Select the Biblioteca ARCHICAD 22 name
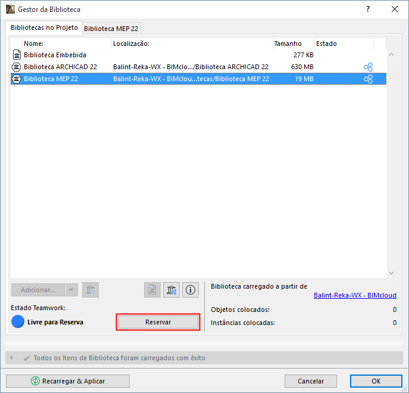 coord(61,67)
